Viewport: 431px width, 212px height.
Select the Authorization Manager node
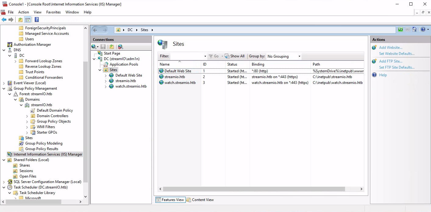(x=32, y=45)
